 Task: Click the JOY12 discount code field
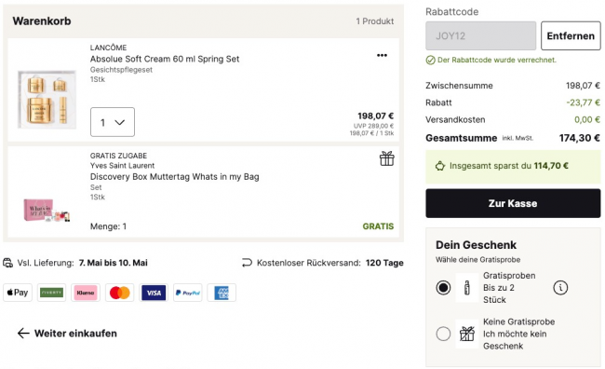(481, 36)
